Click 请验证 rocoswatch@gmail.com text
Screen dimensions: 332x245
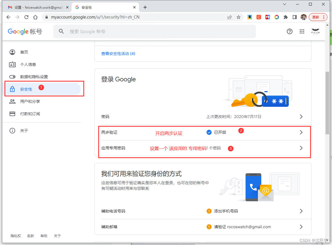242,226
